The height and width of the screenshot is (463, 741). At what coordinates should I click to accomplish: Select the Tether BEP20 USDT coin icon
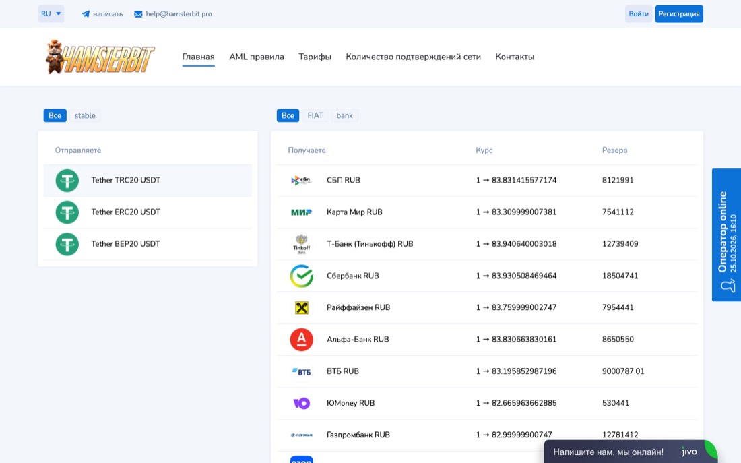point(67,244)
